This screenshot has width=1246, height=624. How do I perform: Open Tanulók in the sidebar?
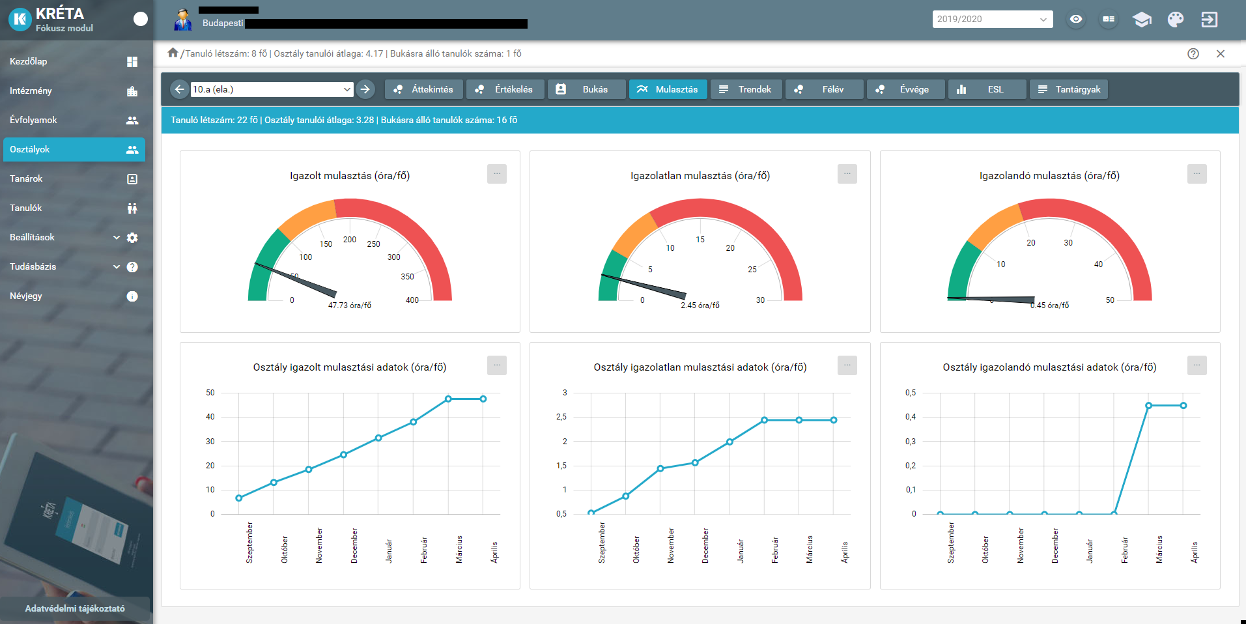click(x=74, y=208)
